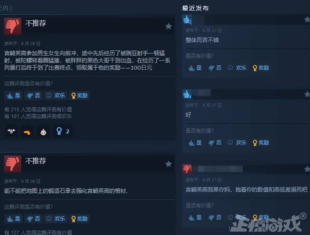The height and width of the screenshot is (235, 310).
Task: Click red thumbs-down icon on the third recent review
Action: tap(187, 169)
